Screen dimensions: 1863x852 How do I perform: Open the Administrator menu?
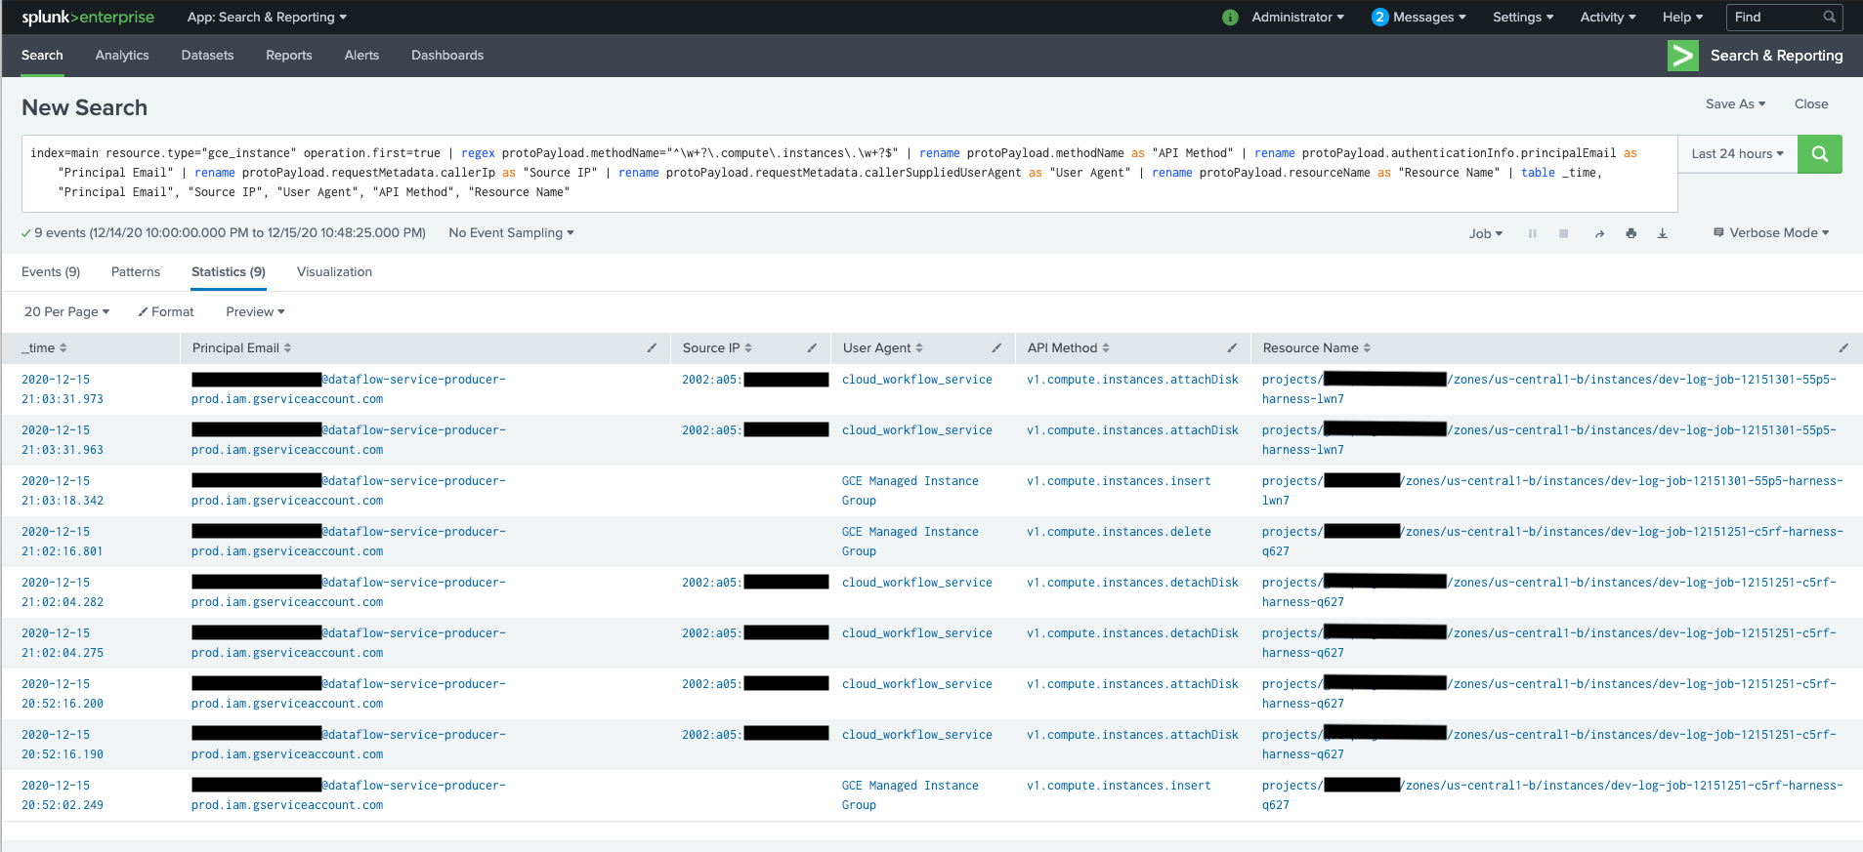click(x=1297, y=18)
